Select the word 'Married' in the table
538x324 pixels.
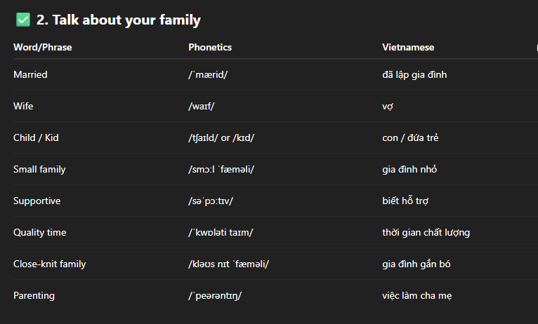30,74
